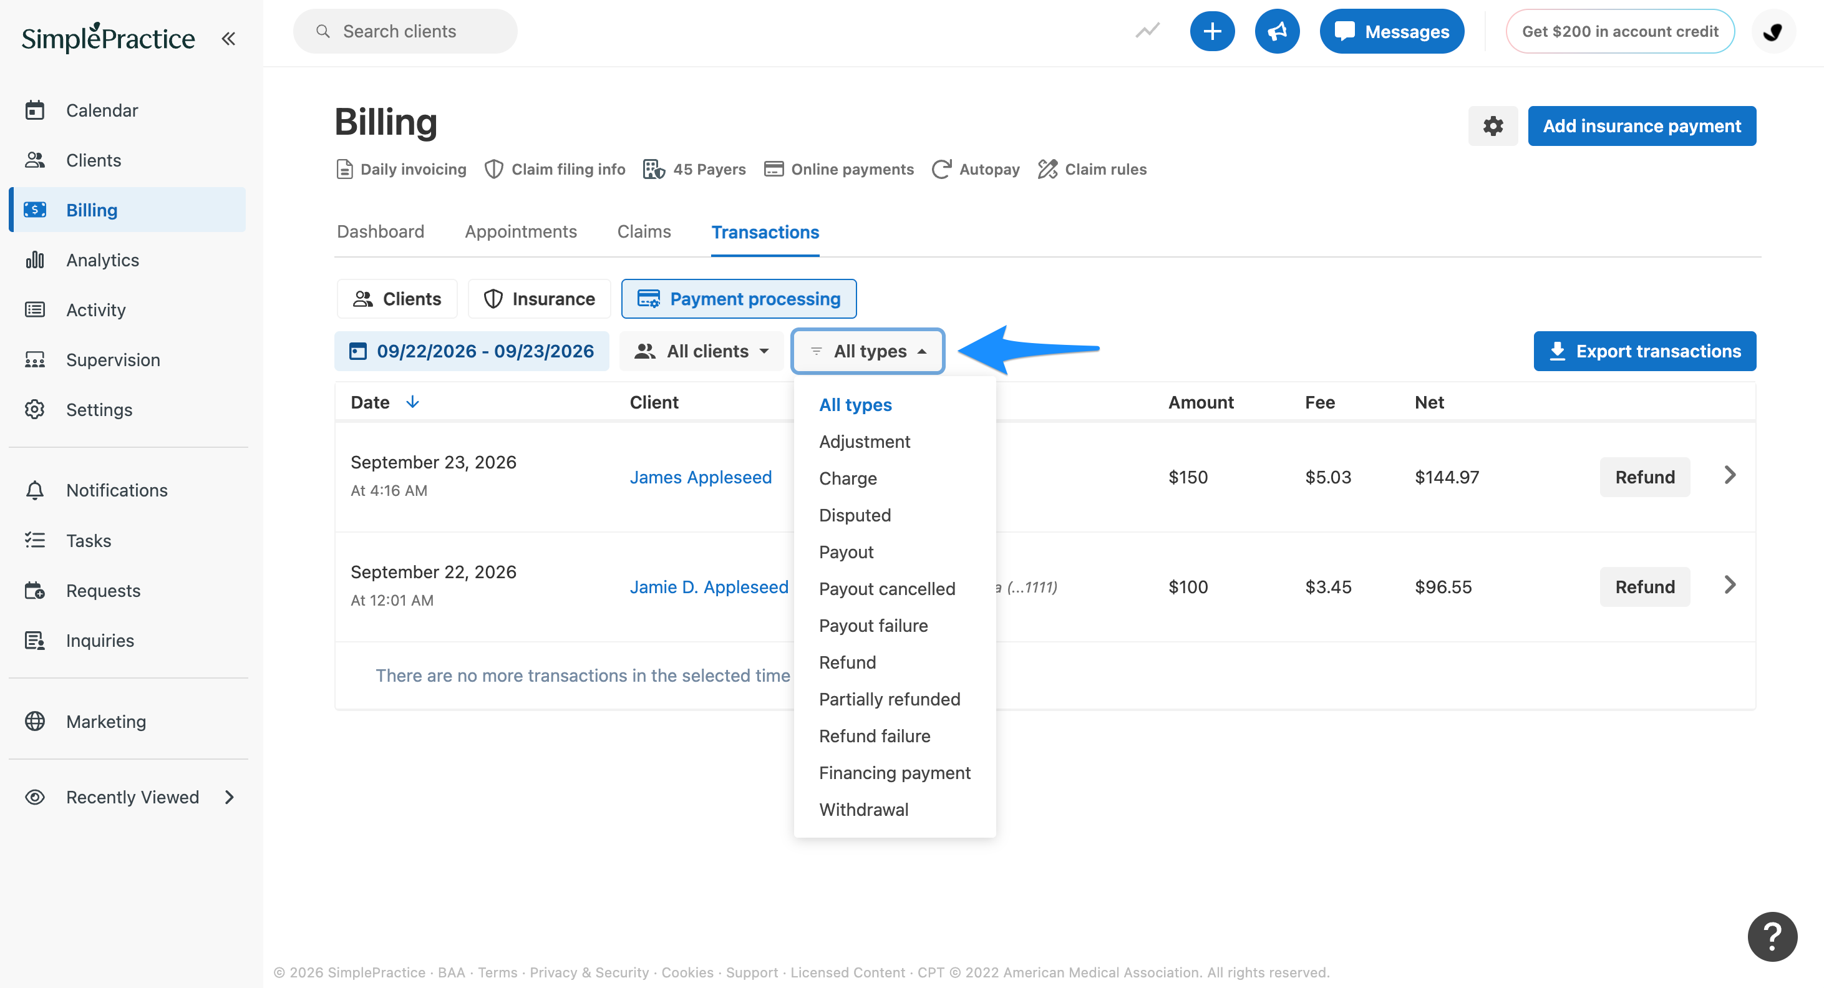Click Export transactions button

(1644, 351)
